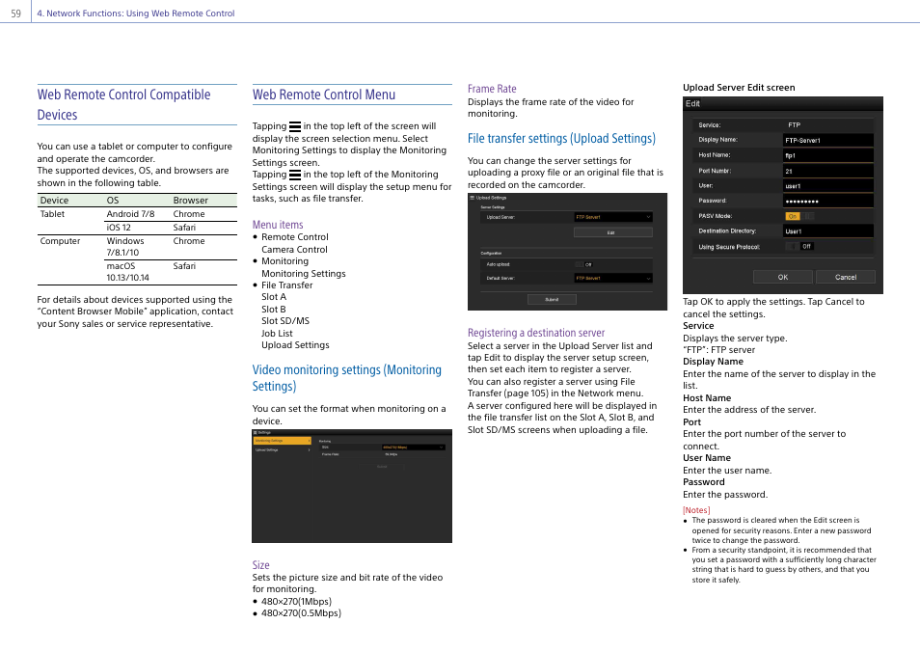
Task: Click the Frame Rate value in monitoring screenshot
Action: point(392,454)
